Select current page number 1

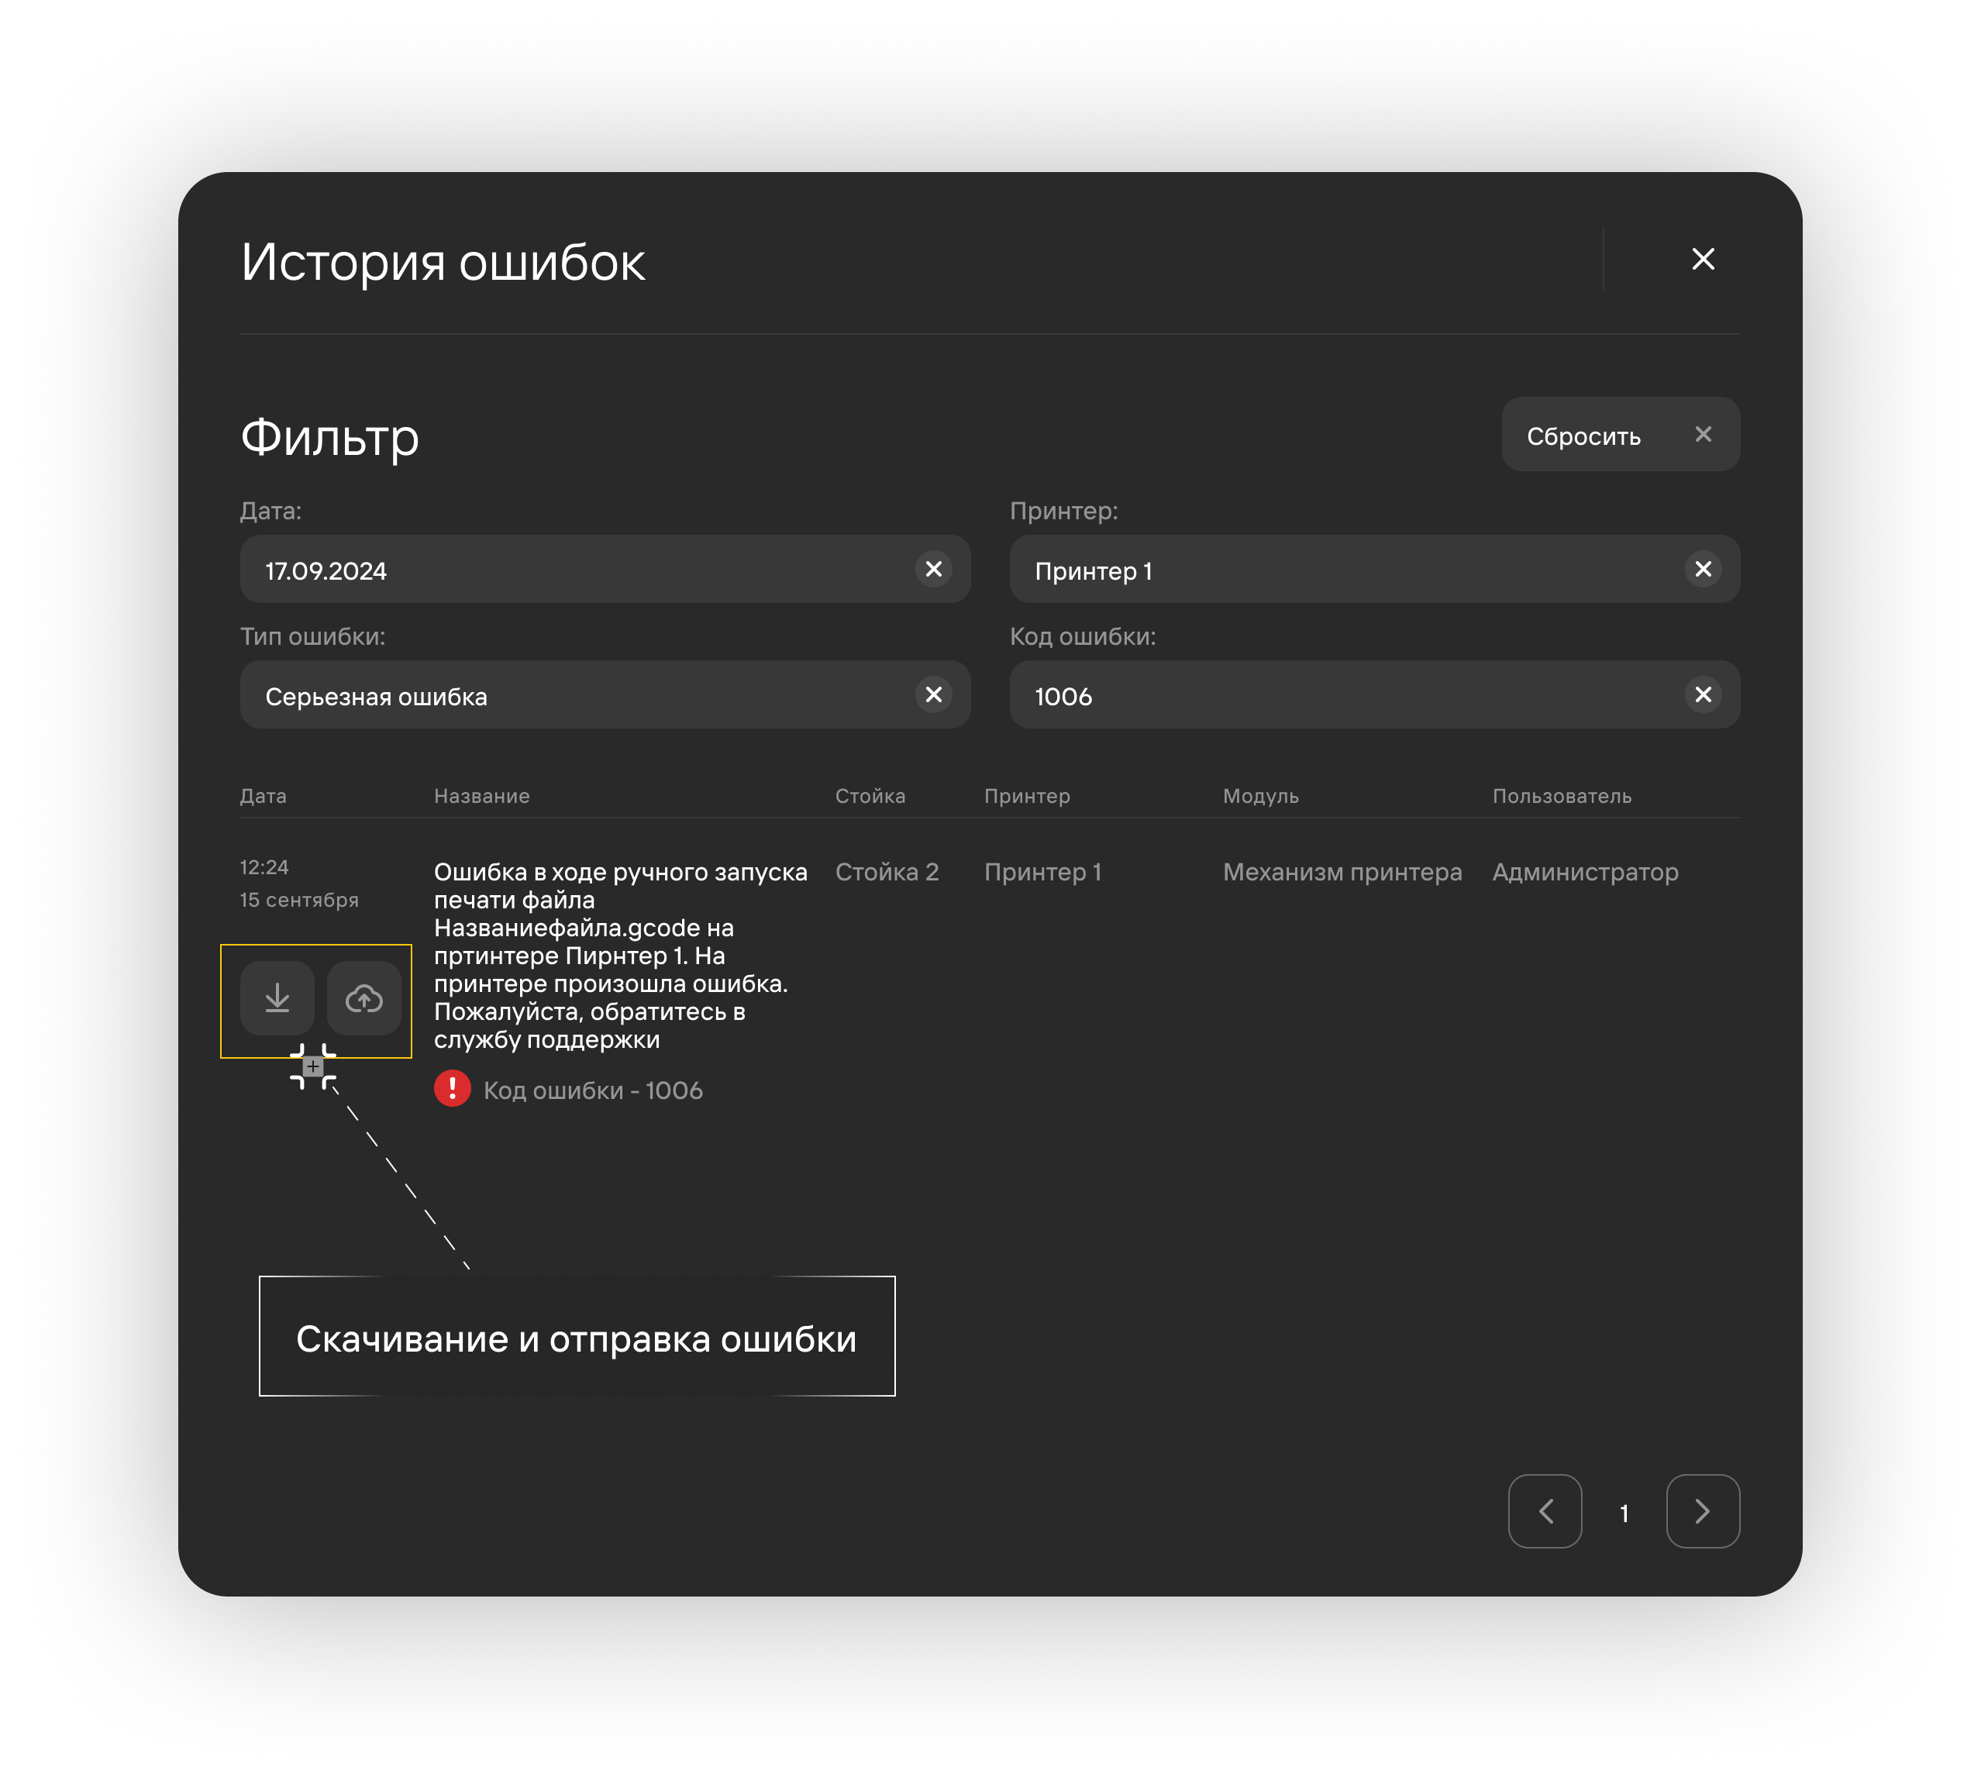tap(1624, 1513)
